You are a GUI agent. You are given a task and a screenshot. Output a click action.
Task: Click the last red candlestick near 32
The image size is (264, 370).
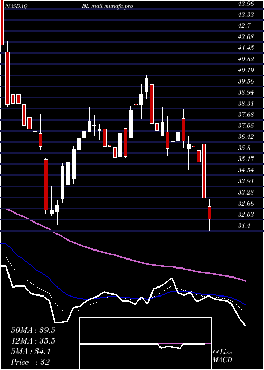[x=209, y=212]
